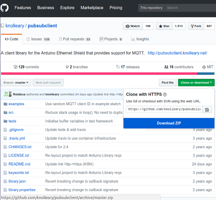Screen dimensions: 216x206
Task: Open the pubsubclient repository title link
Action: [x=43, y=26]
